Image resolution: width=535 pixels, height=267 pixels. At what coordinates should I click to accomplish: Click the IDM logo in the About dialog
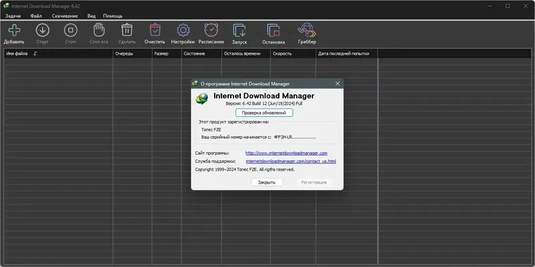pos(202,99)
